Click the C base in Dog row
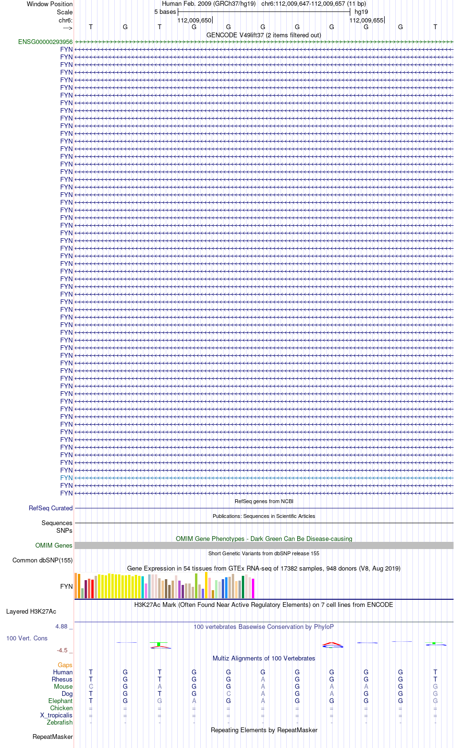The width and height of the screenshot is (454, 748). [228, 694]
